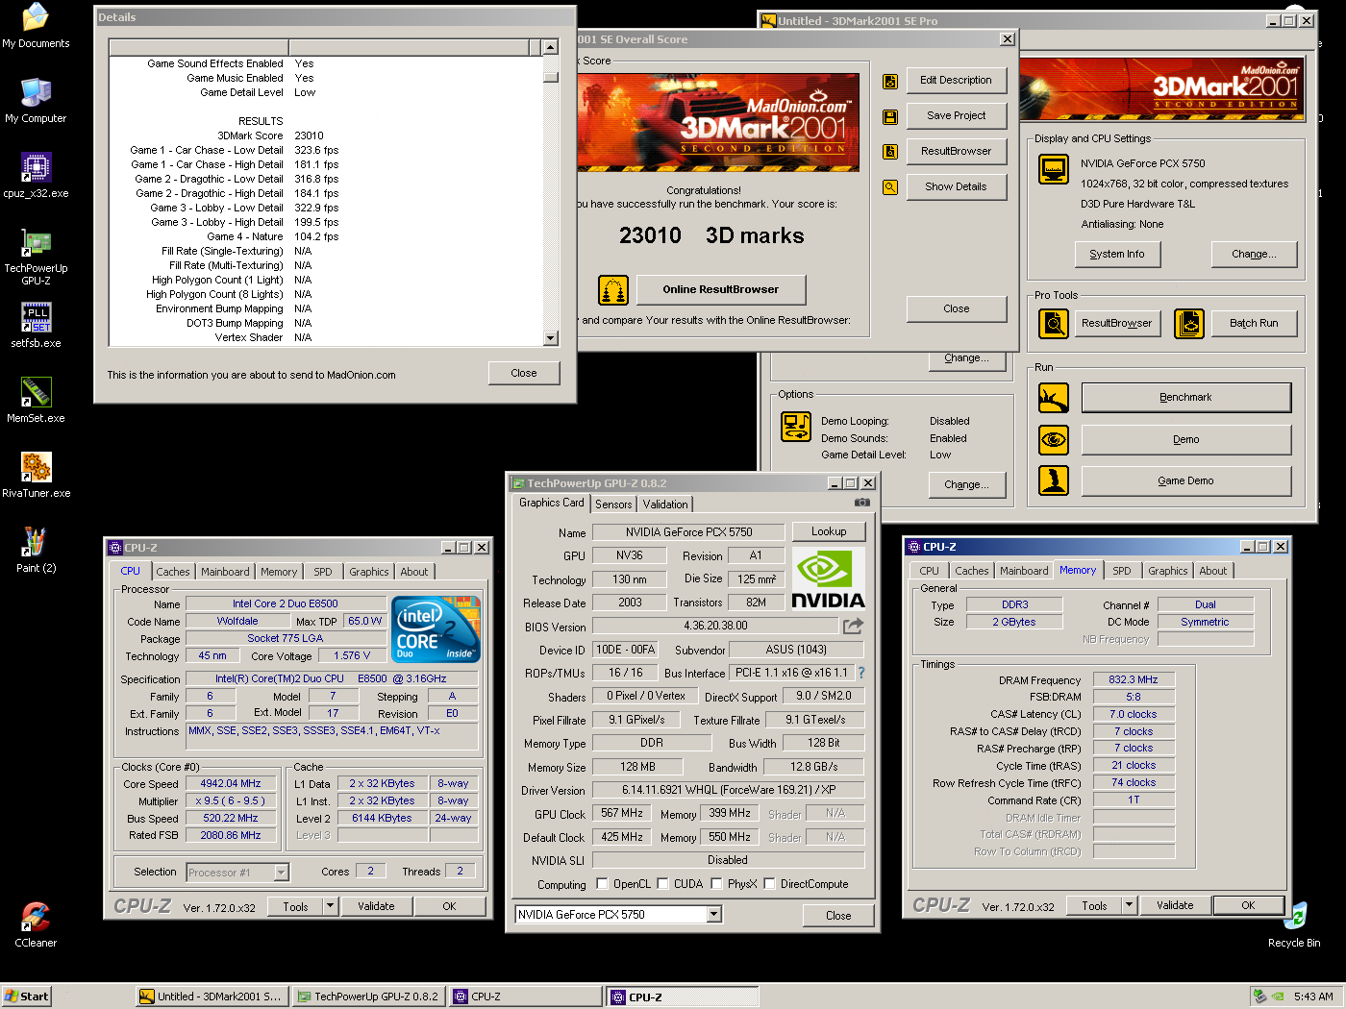Open the GPU selection dropdown in GPU-Z
Image resolution: width=1346 pixels, height=1009 pixels.
[x=714, y=915]
